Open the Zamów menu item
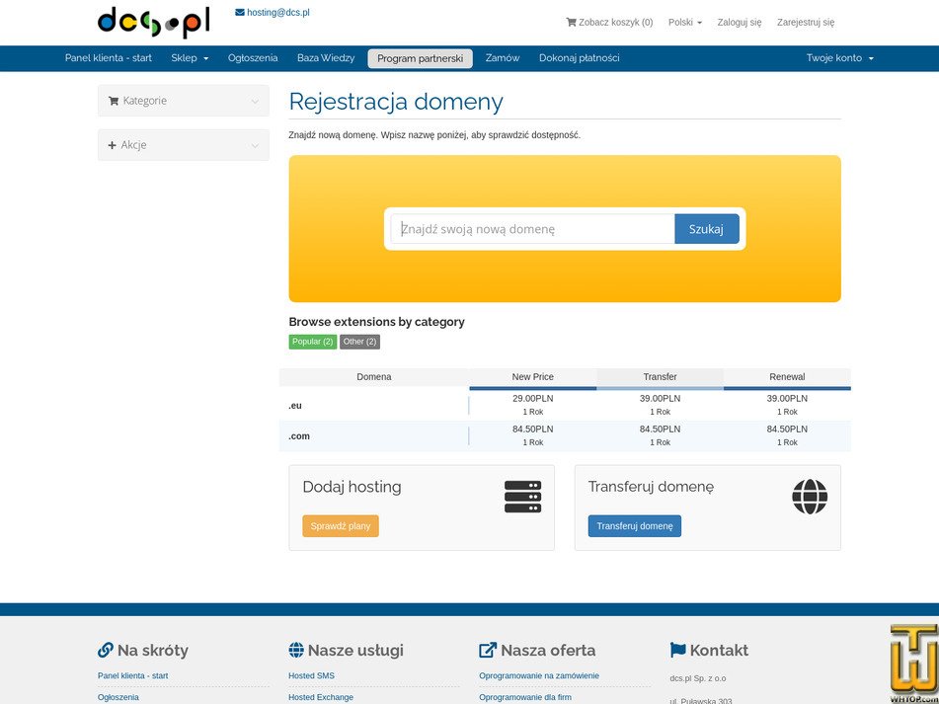 [503, 58]
